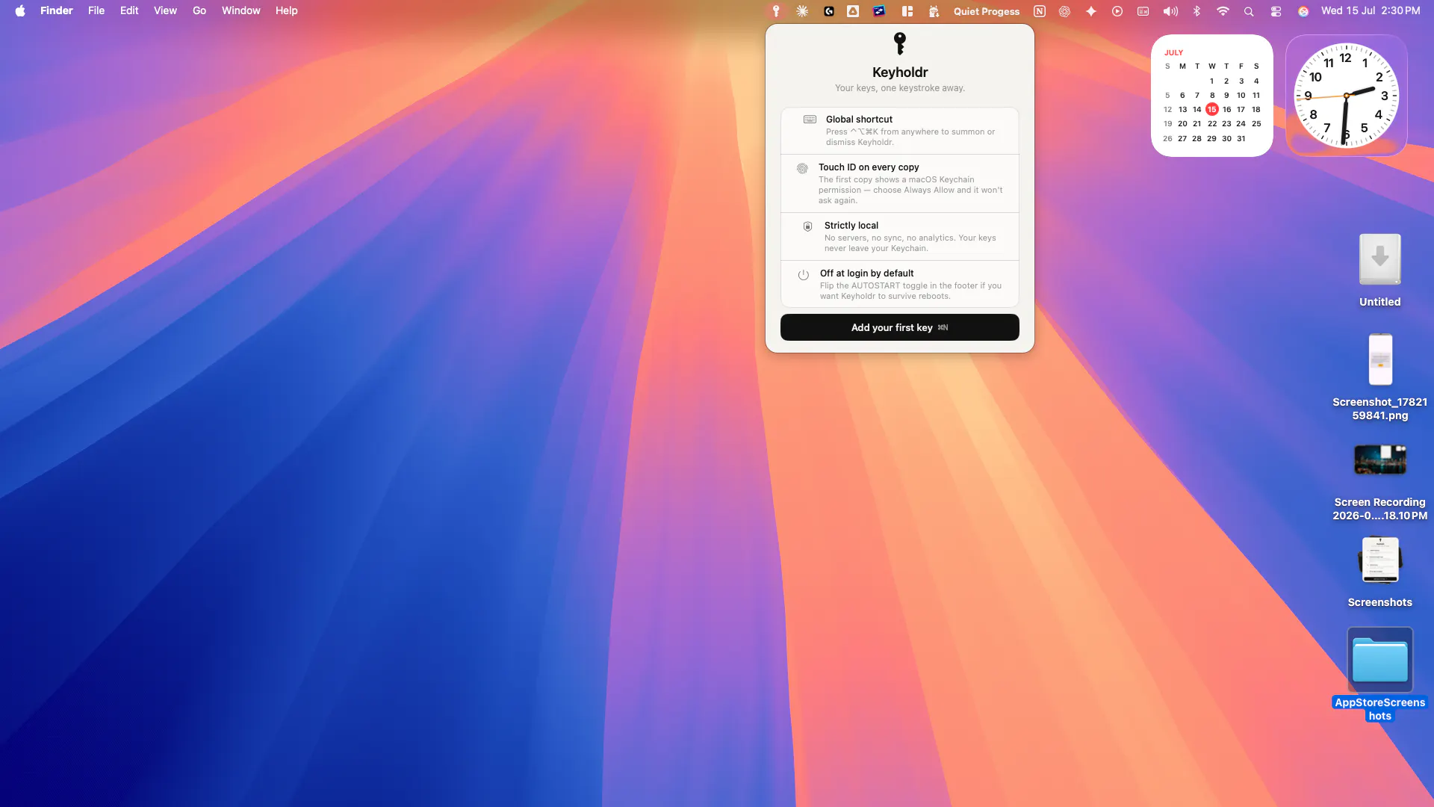This screenshot has width=1434, height=807.
Task: Click the large Keyholdr key logo
Action: point(900,43)
